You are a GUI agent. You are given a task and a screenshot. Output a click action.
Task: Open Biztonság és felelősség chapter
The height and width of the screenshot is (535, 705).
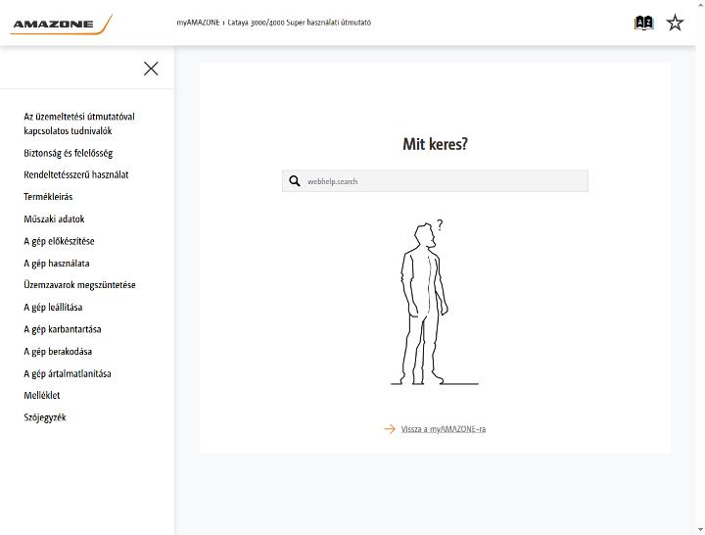pyautogui.click(x=69, y=153)
